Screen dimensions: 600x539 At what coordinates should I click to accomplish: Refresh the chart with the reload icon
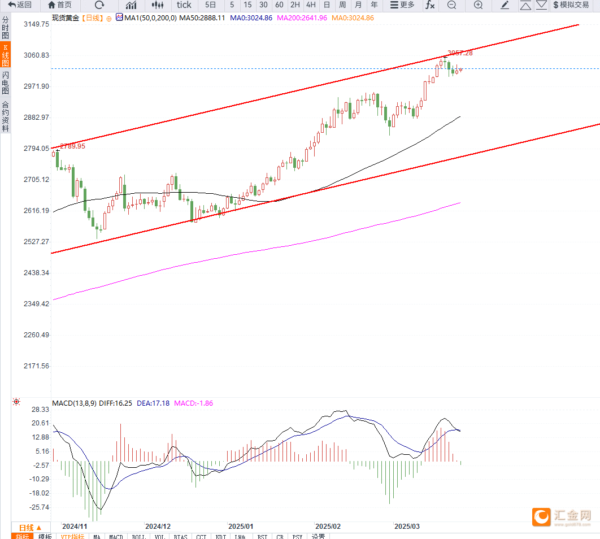[99, 5]
